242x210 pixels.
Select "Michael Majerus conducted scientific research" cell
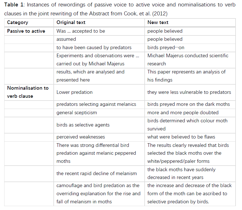coord(188,59)
